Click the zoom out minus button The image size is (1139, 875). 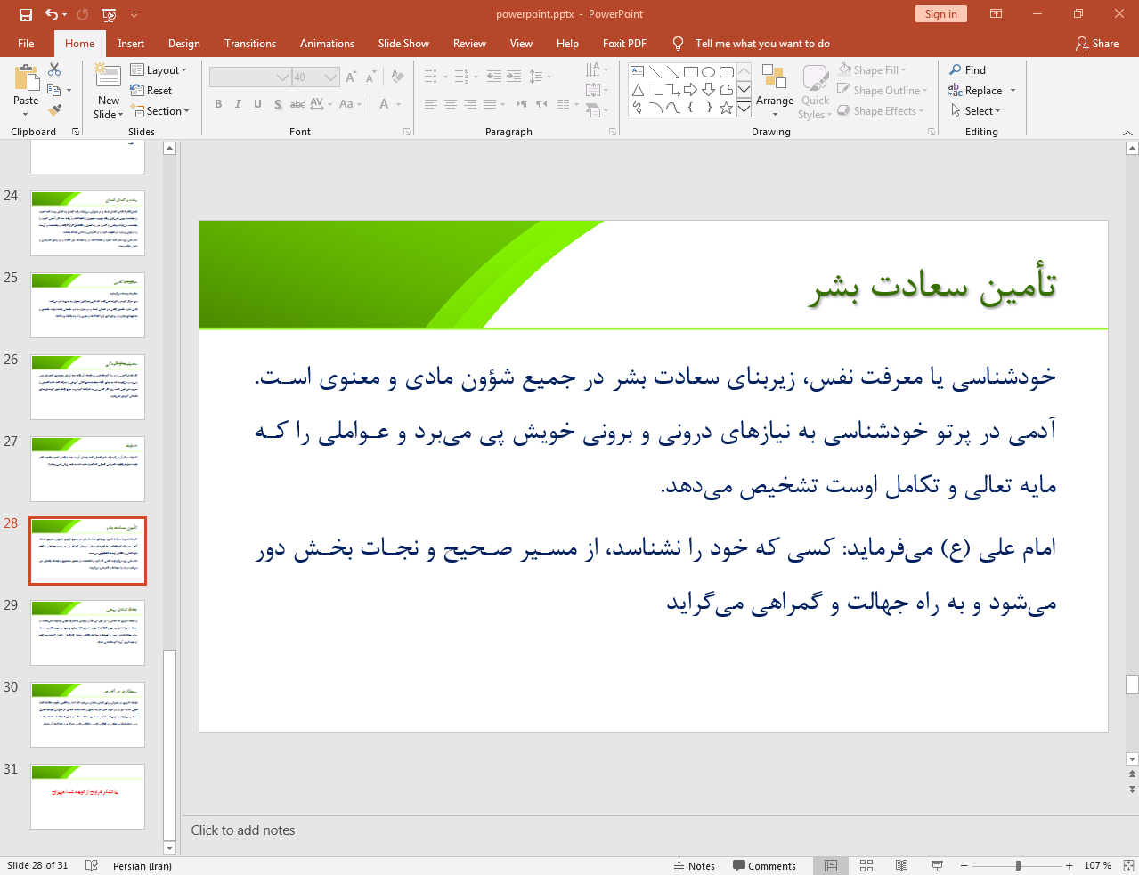click(964, 865)
